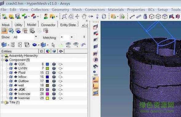The height and width of the screenshot is (117, 181).
Task: Select the pan hand tool
Action: pyautogui.click(x=84, y=16)
